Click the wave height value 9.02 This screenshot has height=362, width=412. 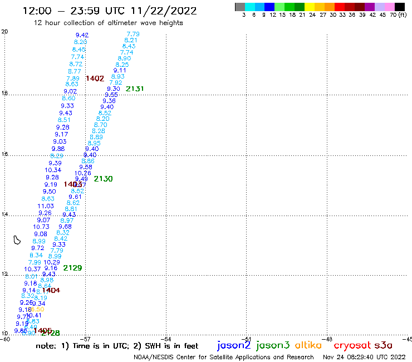coord(70,91)
